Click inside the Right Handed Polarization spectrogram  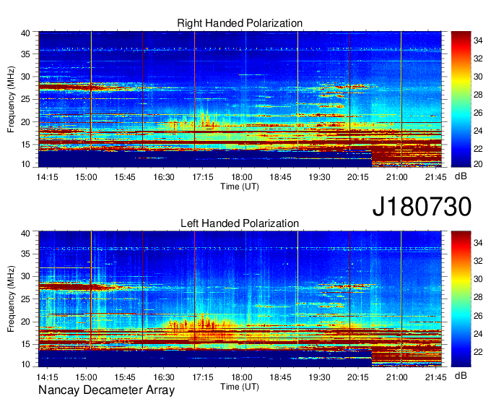tap(240, 99)
